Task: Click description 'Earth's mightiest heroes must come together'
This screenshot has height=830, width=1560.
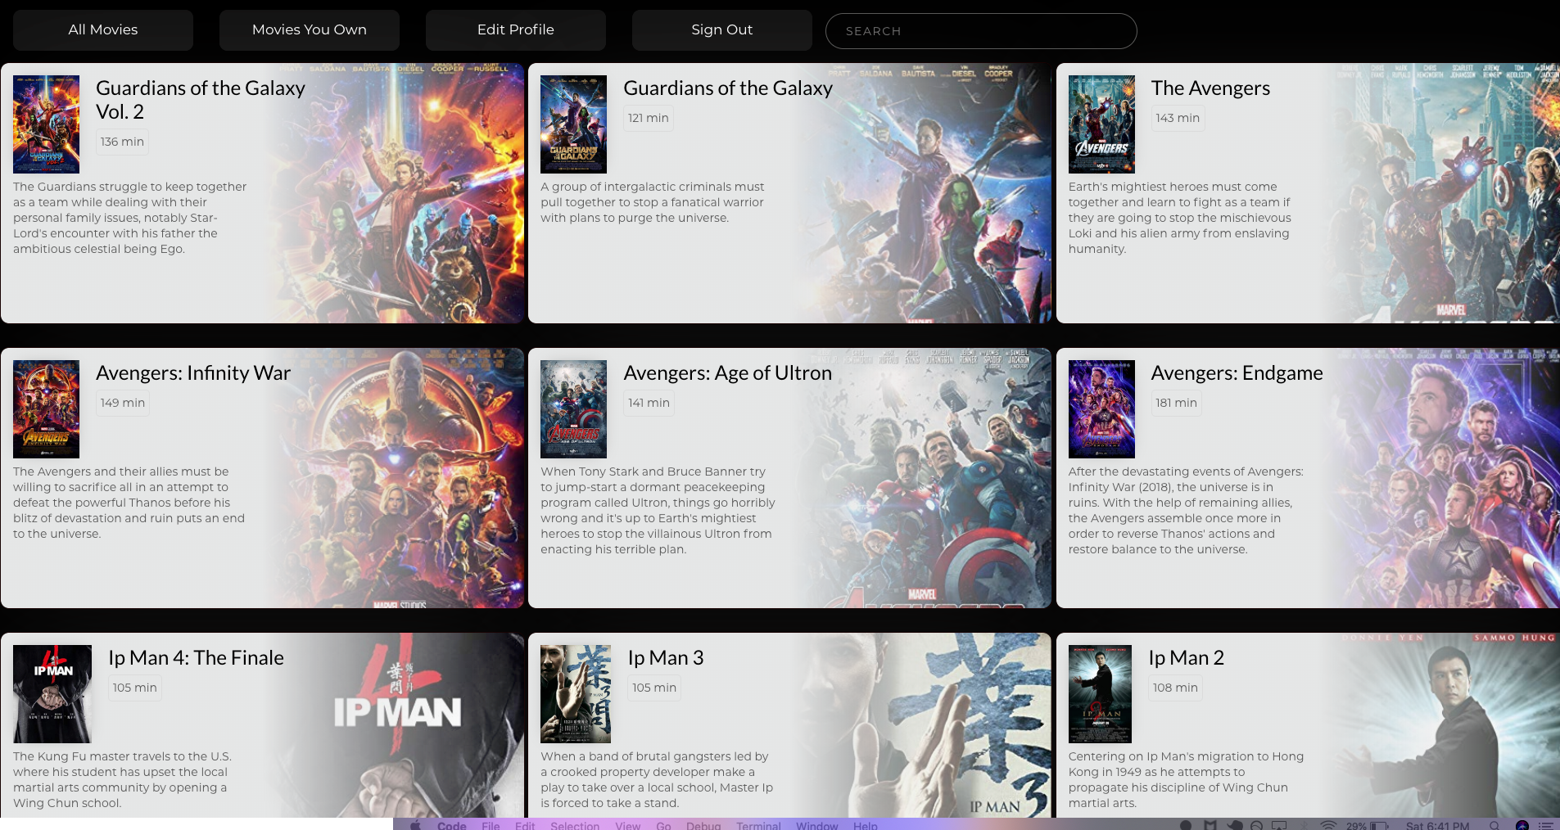Action: pyautogui.click(x=1180, y=218)
